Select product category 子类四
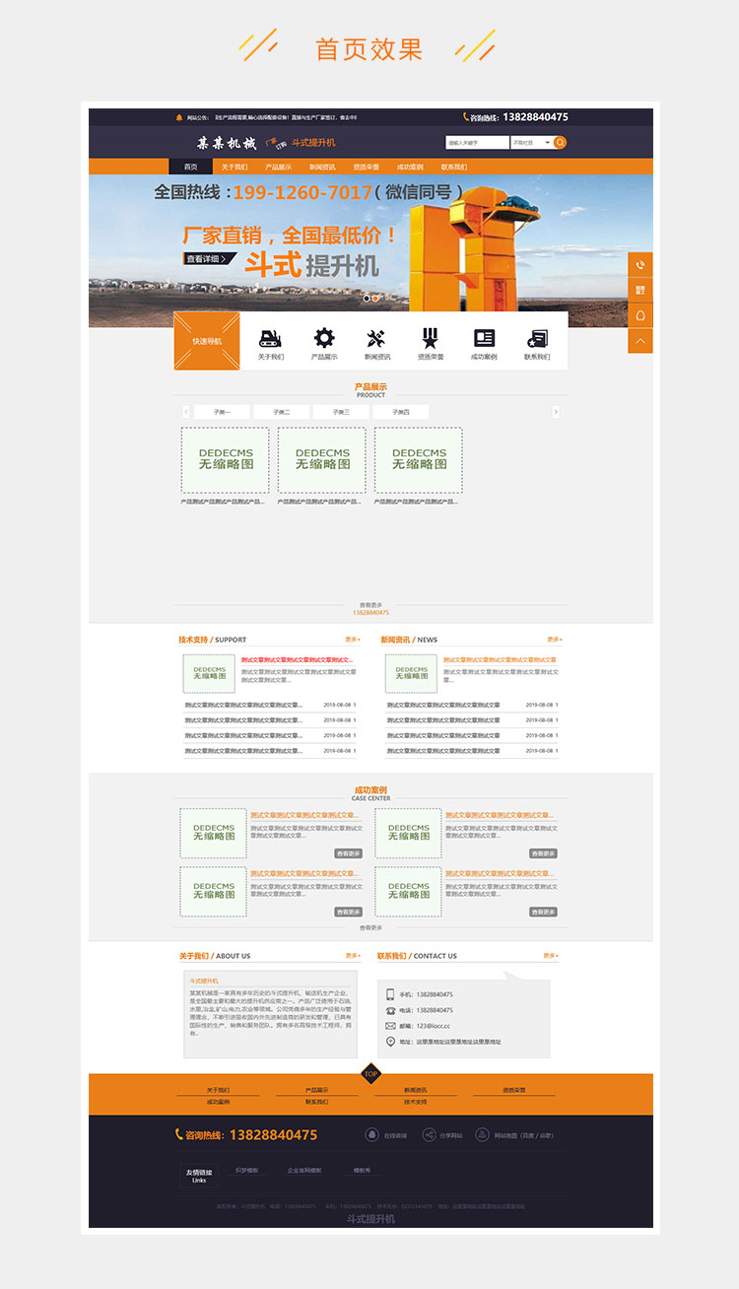This screenshot has height=1289, width=739. pyautogui.click(x=401, y=412)
